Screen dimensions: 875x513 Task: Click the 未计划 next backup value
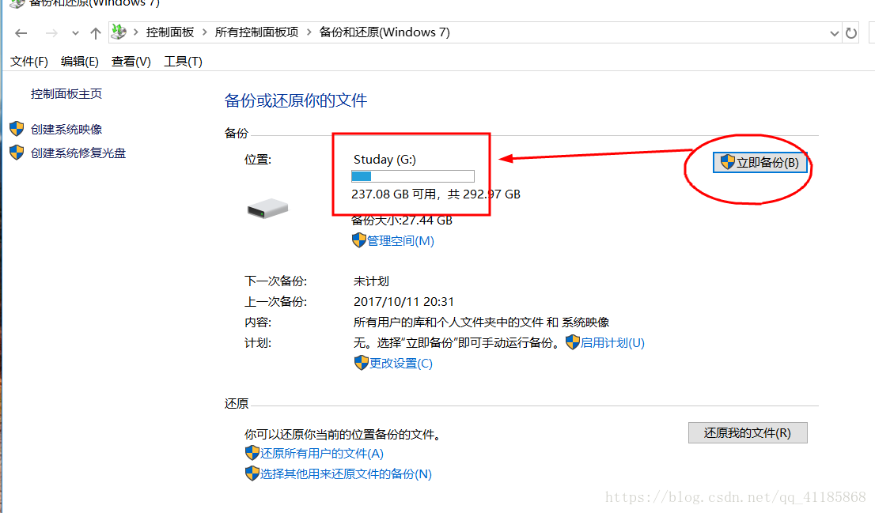pyautogui.click(x=371, y=281)
